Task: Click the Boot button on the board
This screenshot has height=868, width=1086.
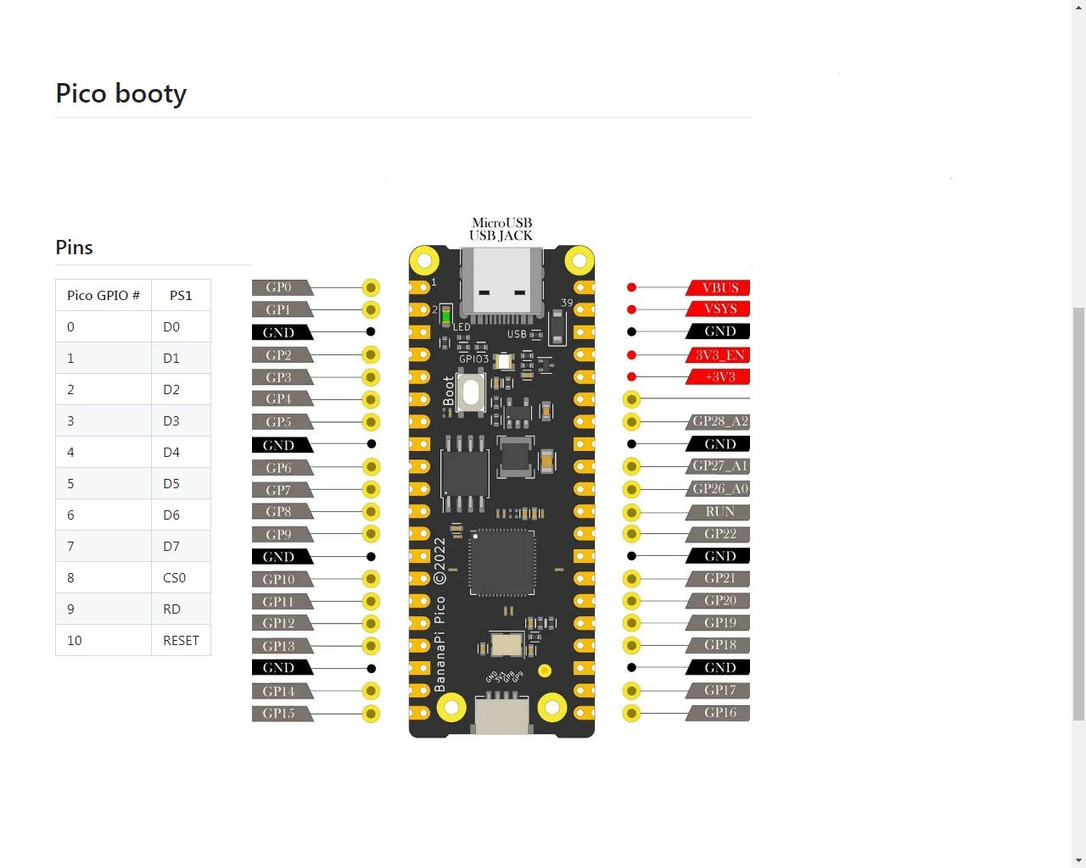Action: [470, 394]
